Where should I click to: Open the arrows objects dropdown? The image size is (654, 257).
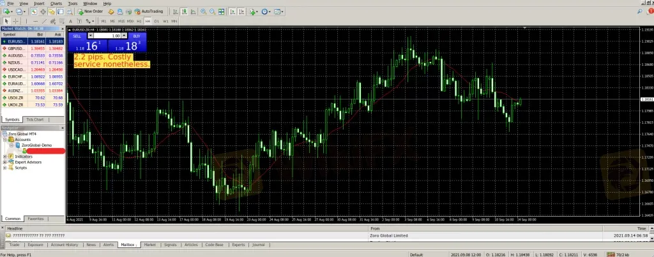click(x=89, y=21)
